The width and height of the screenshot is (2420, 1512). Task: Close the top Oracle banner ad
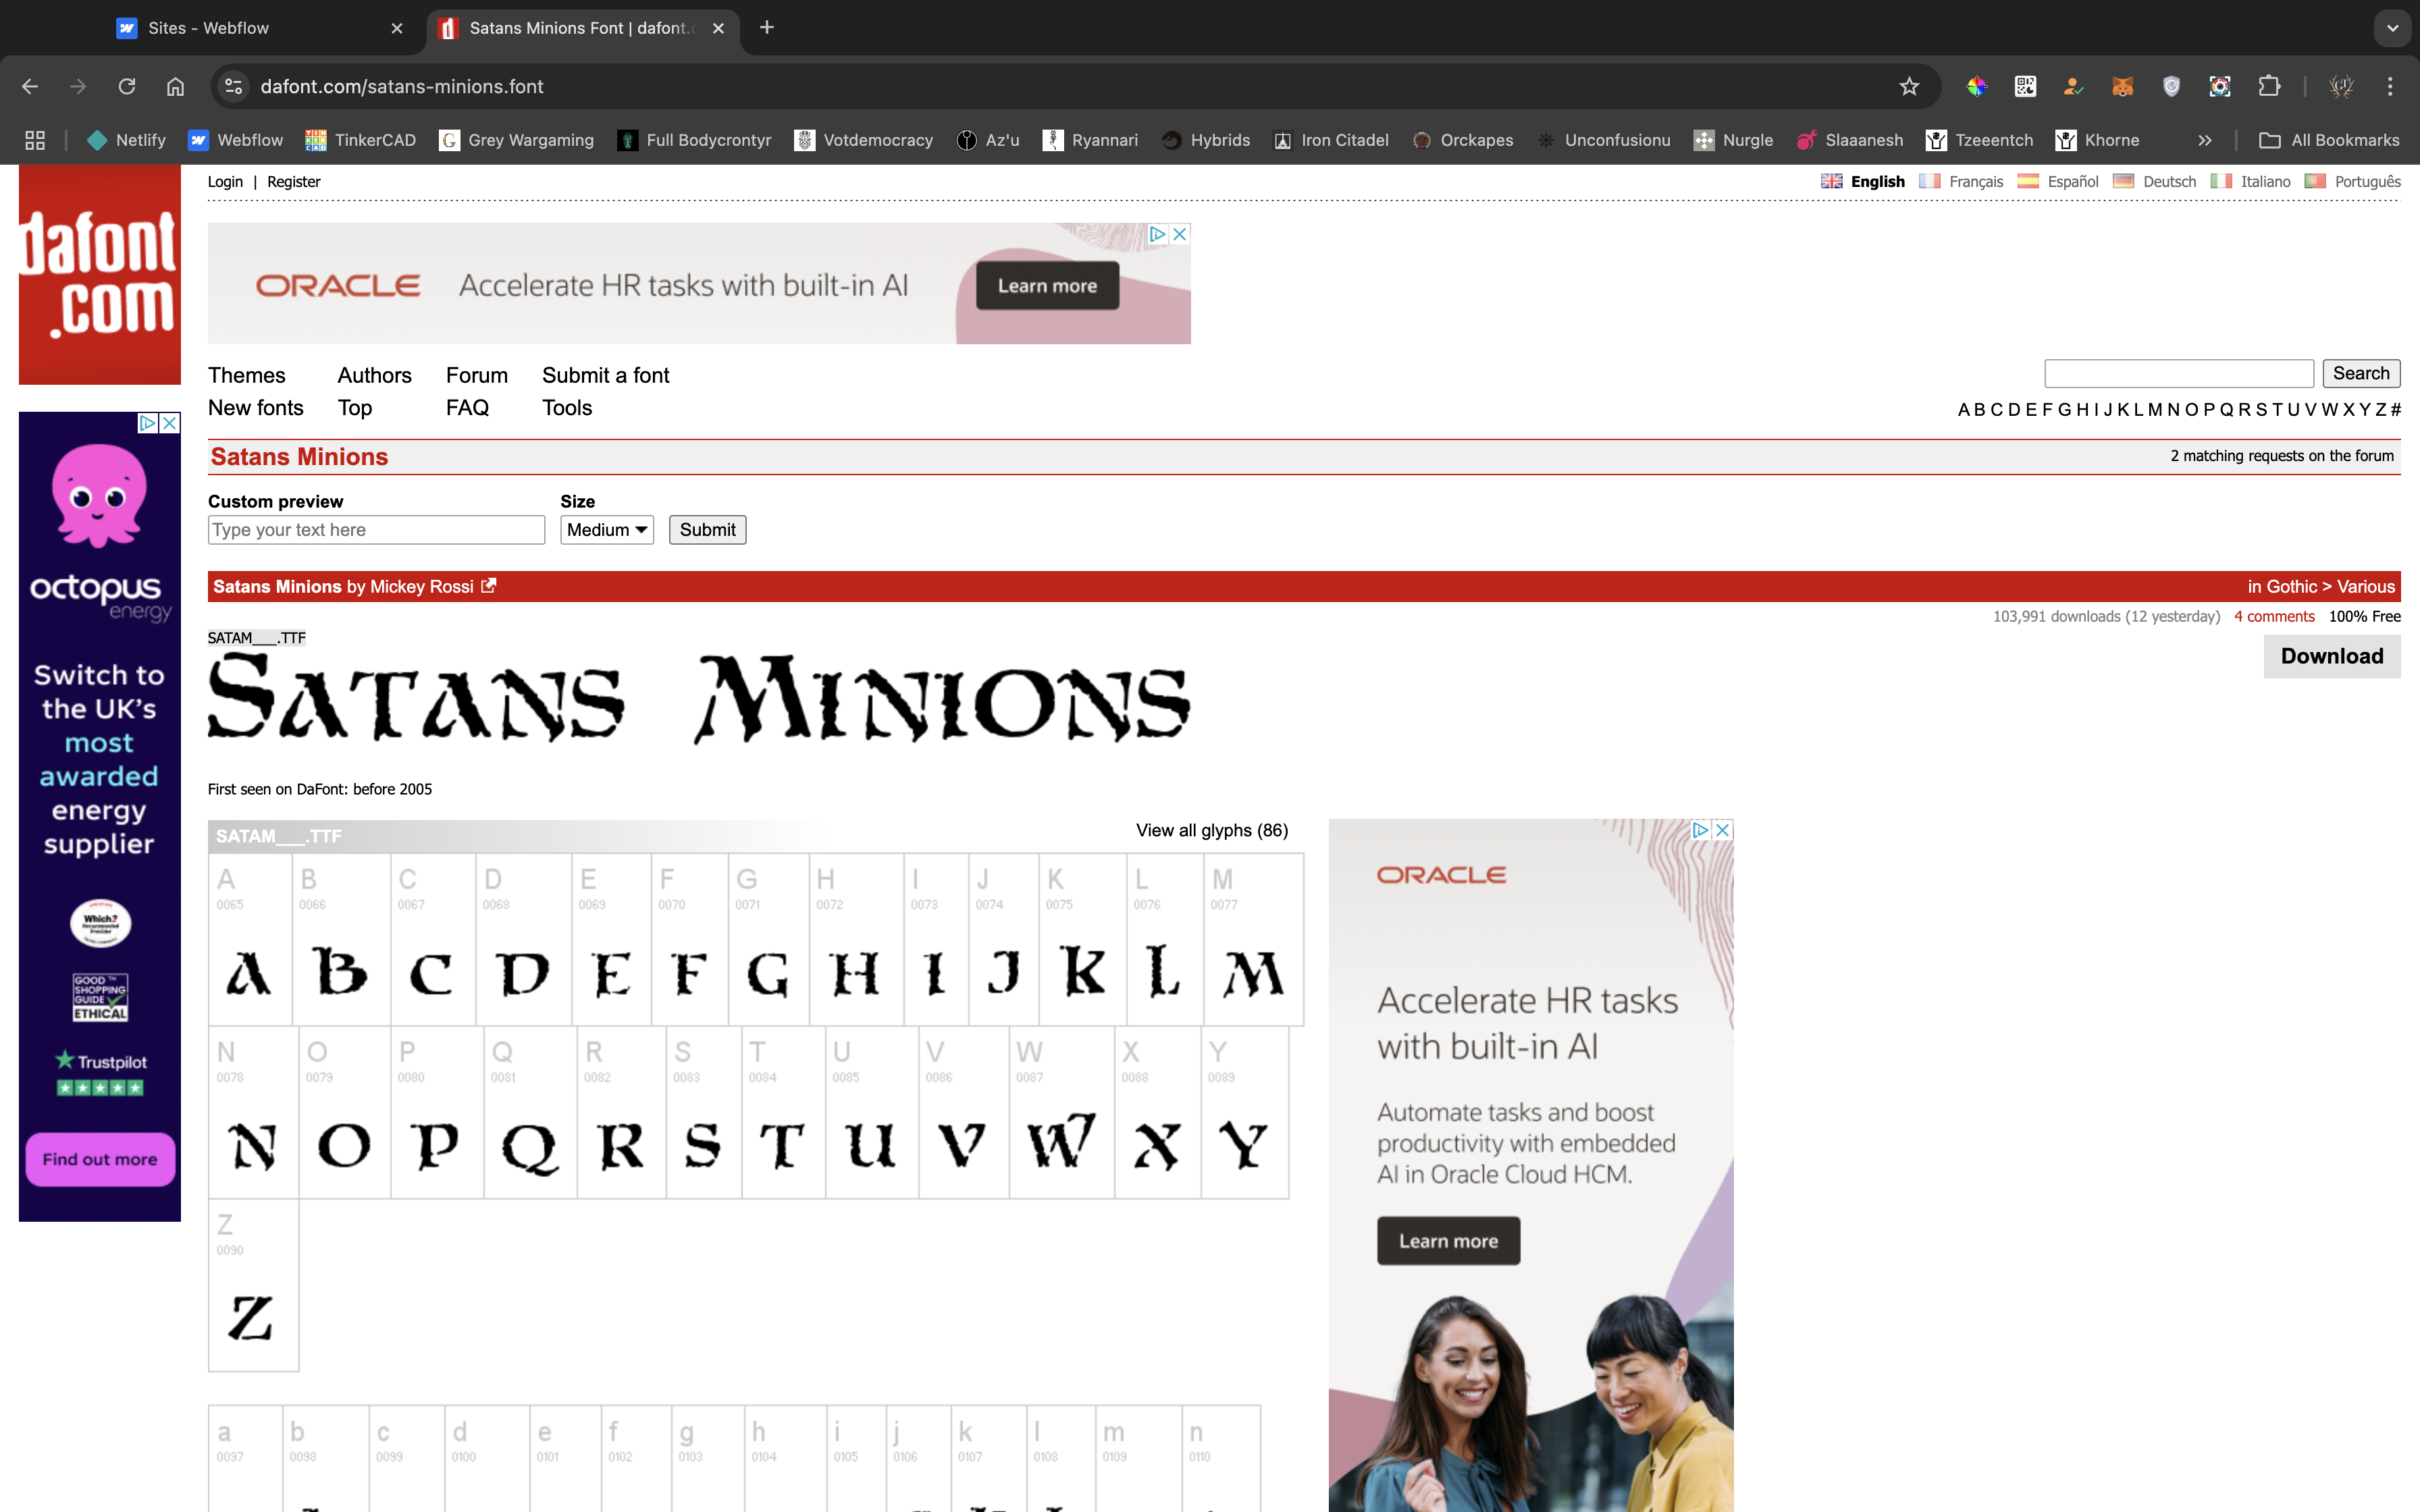[1180, 234]
